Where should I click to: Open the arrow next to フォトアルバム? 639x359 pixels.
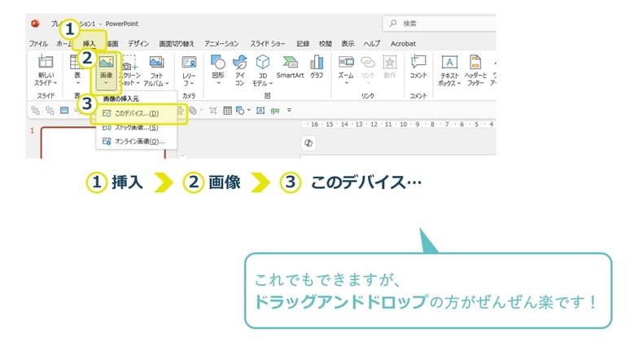(x=167, y=83)
